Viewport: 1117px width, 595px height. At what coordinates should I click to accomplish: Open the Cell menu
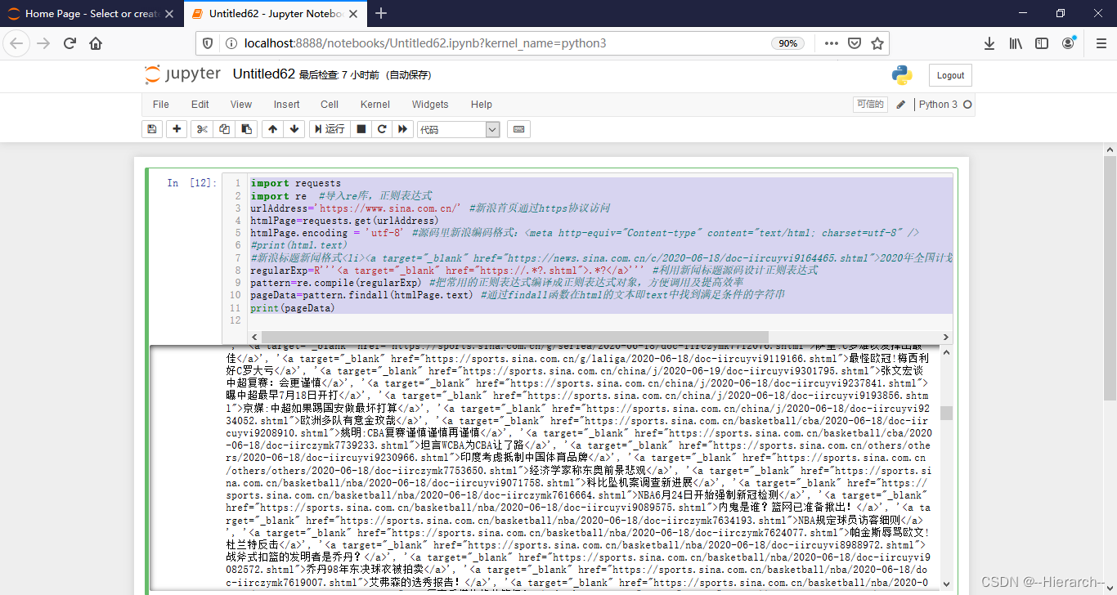(x=330, y=105)
